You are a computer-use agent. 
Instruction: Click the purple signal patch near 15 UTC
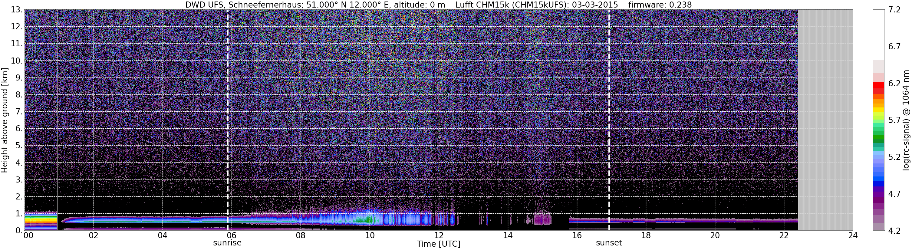point(542,219)
